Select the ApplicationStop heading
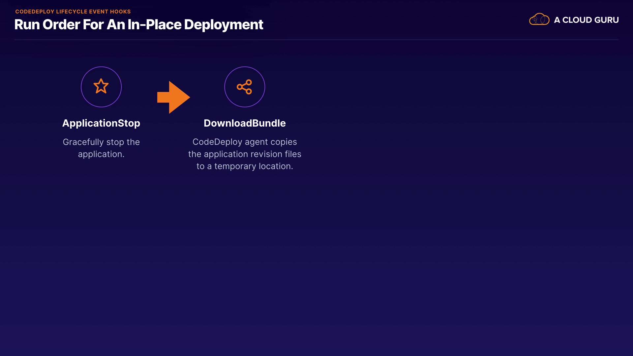This screenshot has width=633, height=356. [x=101, y=123]
